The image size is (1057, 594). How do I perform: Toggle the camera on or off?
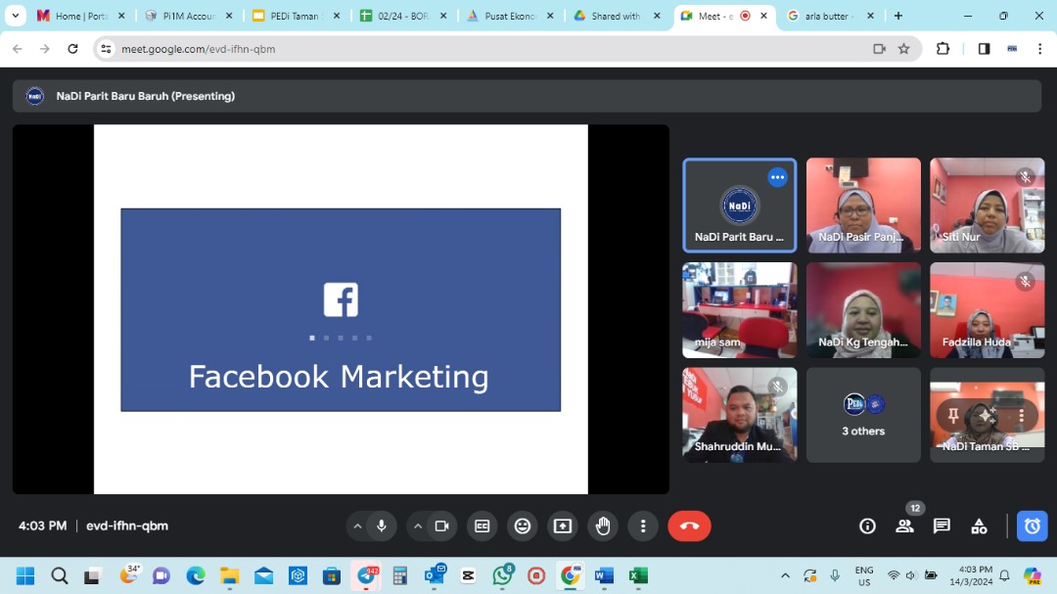click(441, 525)
